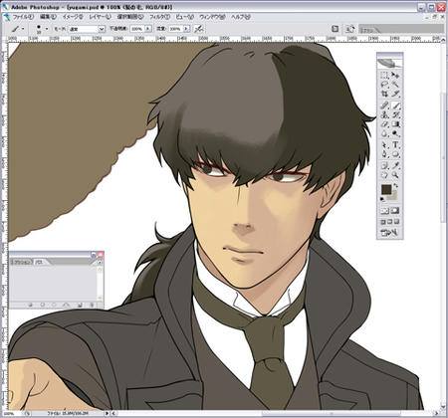Switch to the パス (Paths) panel tab
Screen dimensions: 448x418
(40, 262)
